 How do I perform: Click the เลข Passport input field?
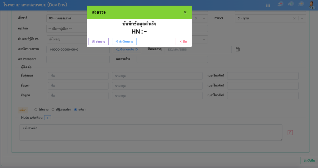click(x=78, y=59)
